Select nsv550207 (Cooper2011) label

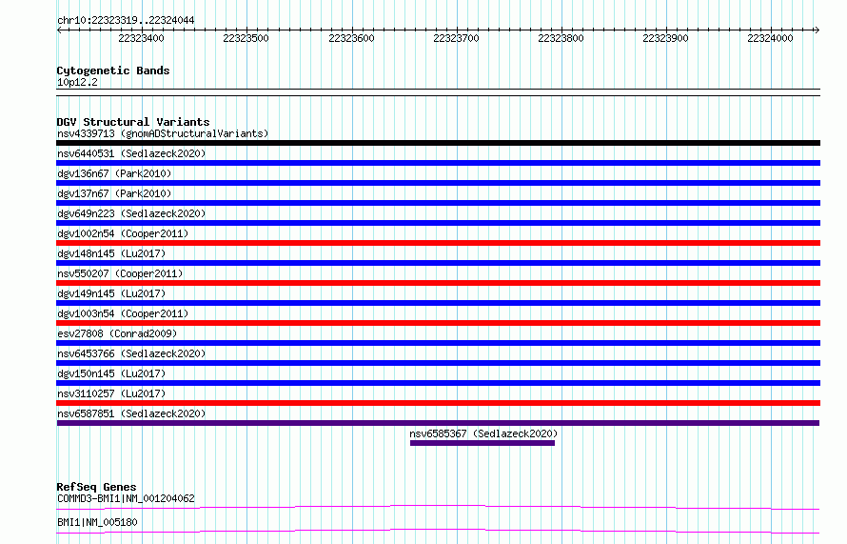coord(120,273)
